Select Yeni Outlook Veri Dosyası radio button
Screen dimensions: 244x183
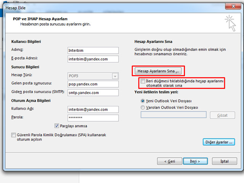(143, 101)
